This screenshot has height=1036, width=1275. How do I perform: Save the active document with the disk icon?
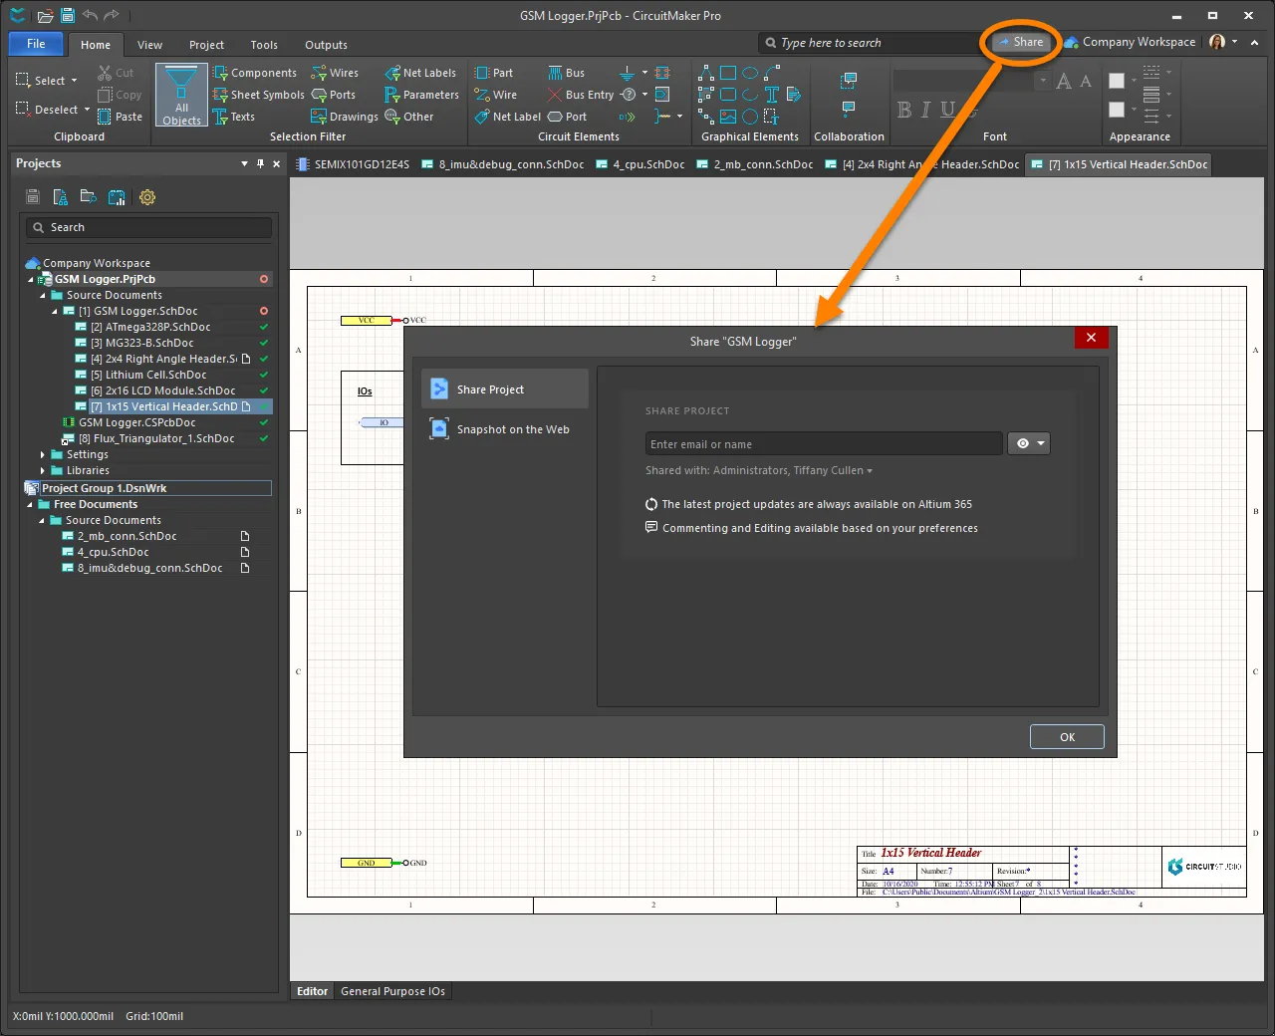[68, 15]
